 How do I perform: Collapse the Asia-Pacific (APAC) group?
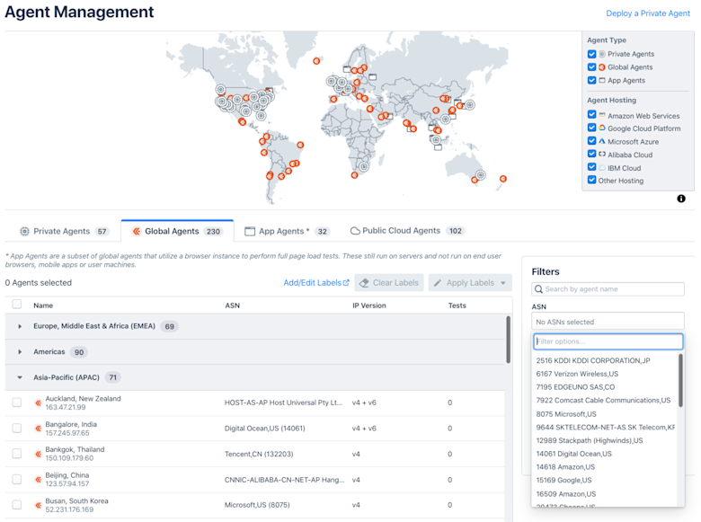20,377
